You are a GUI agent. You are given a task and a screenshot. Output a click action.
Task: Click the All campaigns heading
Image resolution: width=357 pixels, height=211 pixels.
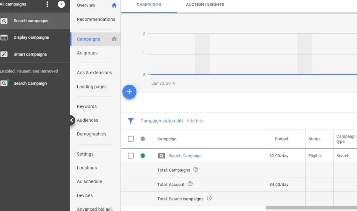coord(13,4)
